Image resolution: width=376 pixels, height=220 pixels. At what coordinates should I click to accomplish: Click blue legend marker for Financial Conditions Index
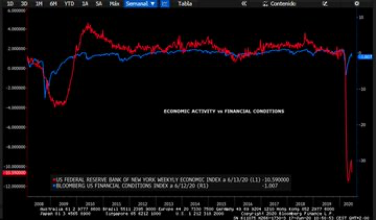54,185
